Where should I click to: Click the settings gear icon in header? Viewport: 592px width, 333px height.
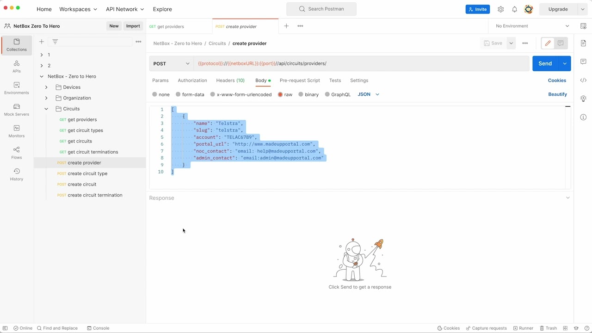(500, 9)
